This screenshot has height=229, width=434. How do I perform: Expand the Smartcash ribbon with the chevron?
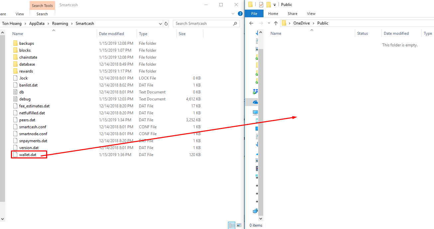[233, 14]
